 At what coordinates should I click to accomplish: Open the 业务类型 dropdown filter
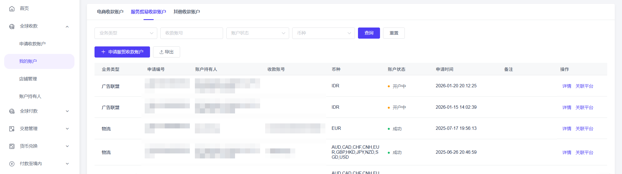126,33
